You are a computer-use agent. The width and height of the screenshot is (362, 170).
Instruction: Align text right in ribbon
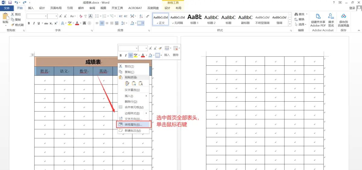pos(107,23)
